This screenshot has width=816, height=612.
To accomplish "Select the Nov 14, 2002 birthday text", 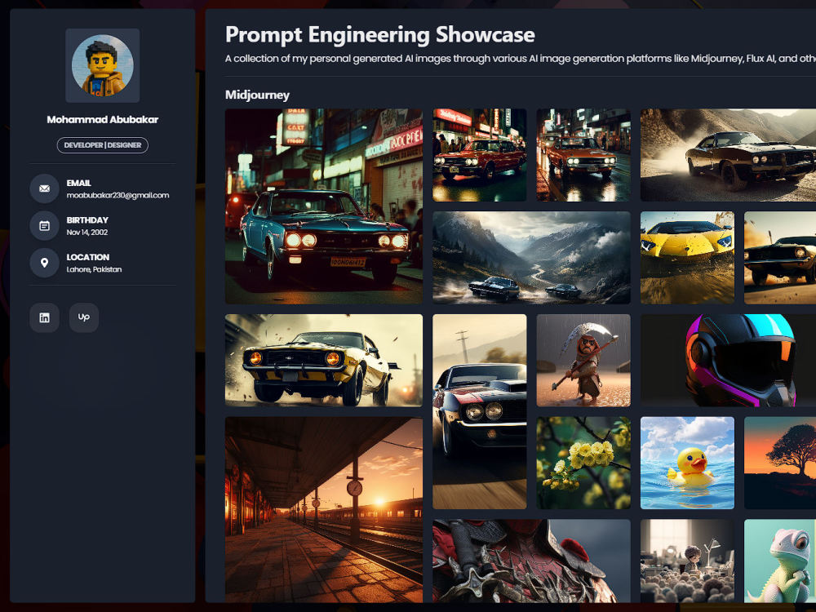I will click(x=87, y=233).
